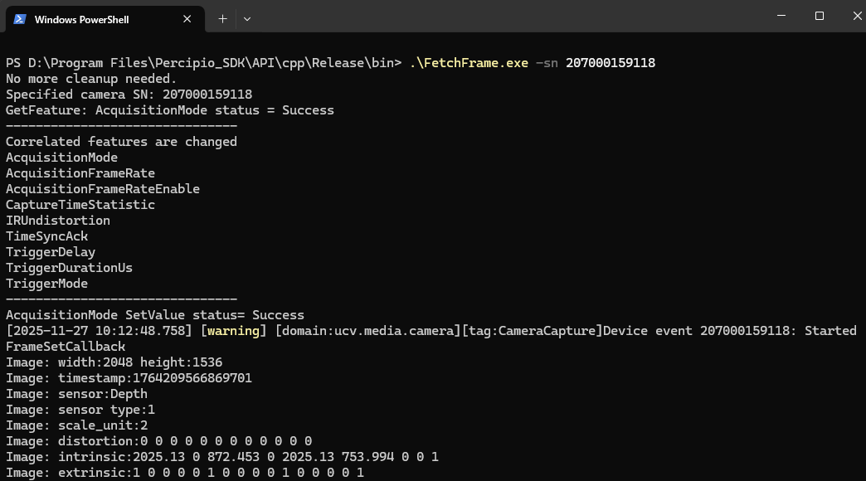Image resolution: width=866 pixels, height=481 pixels.
Task: Select the Windows PowerShell tab title
Action: 81,19
